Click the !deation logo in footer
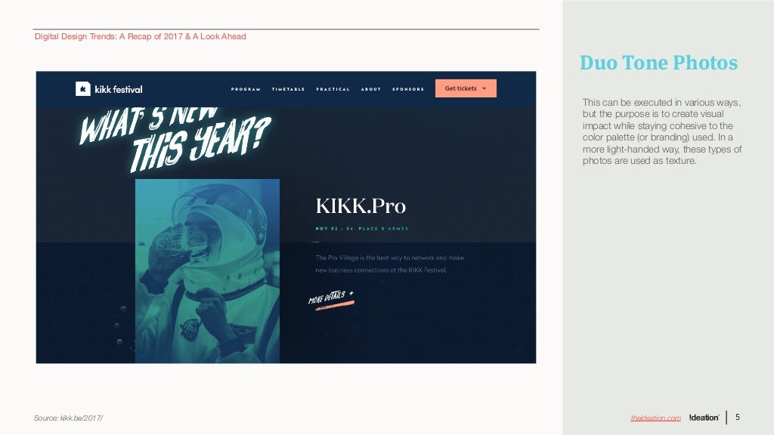Image resolution: width=774 pixels, height=435 pixels. pyautogui.click(x=704, y=417)
